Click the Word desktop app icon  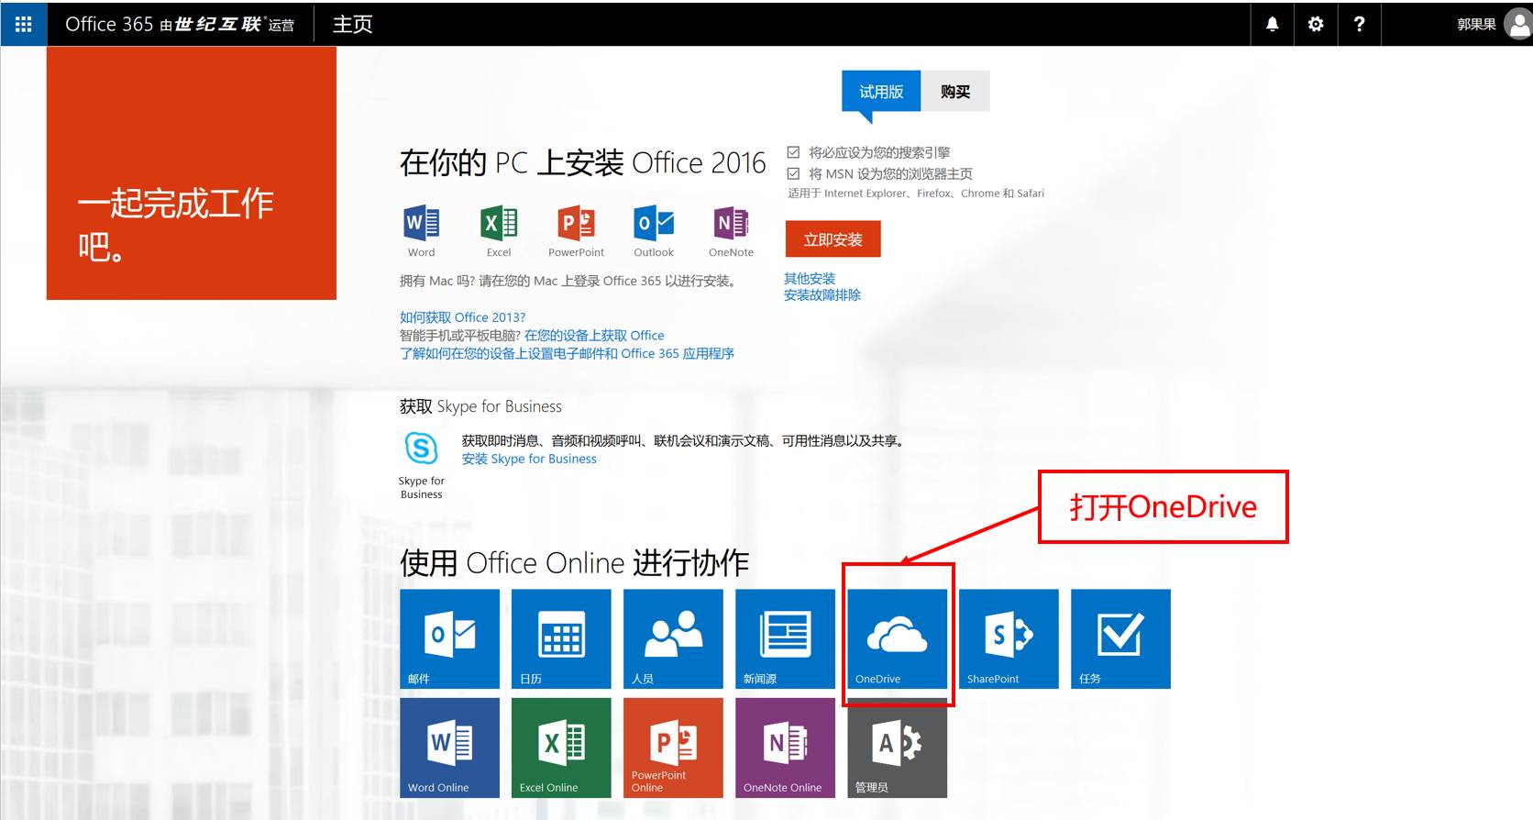(422, 223)
